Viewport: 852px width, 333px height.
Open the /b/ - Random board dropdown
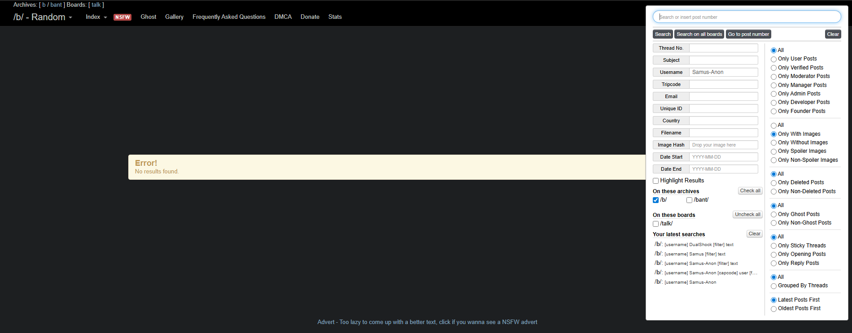point(43,17)
